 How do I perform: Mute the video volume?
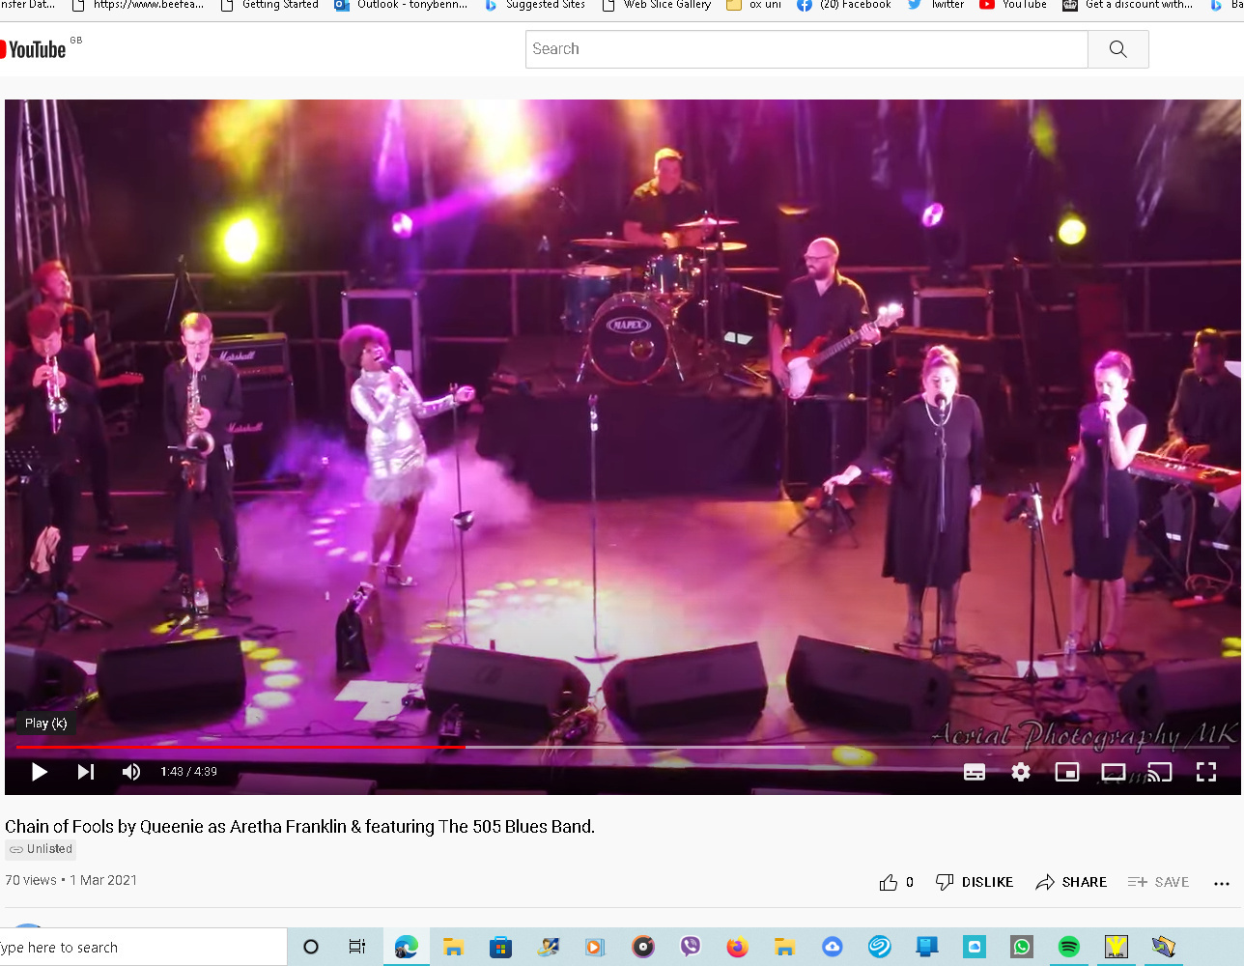coord(131,772)
